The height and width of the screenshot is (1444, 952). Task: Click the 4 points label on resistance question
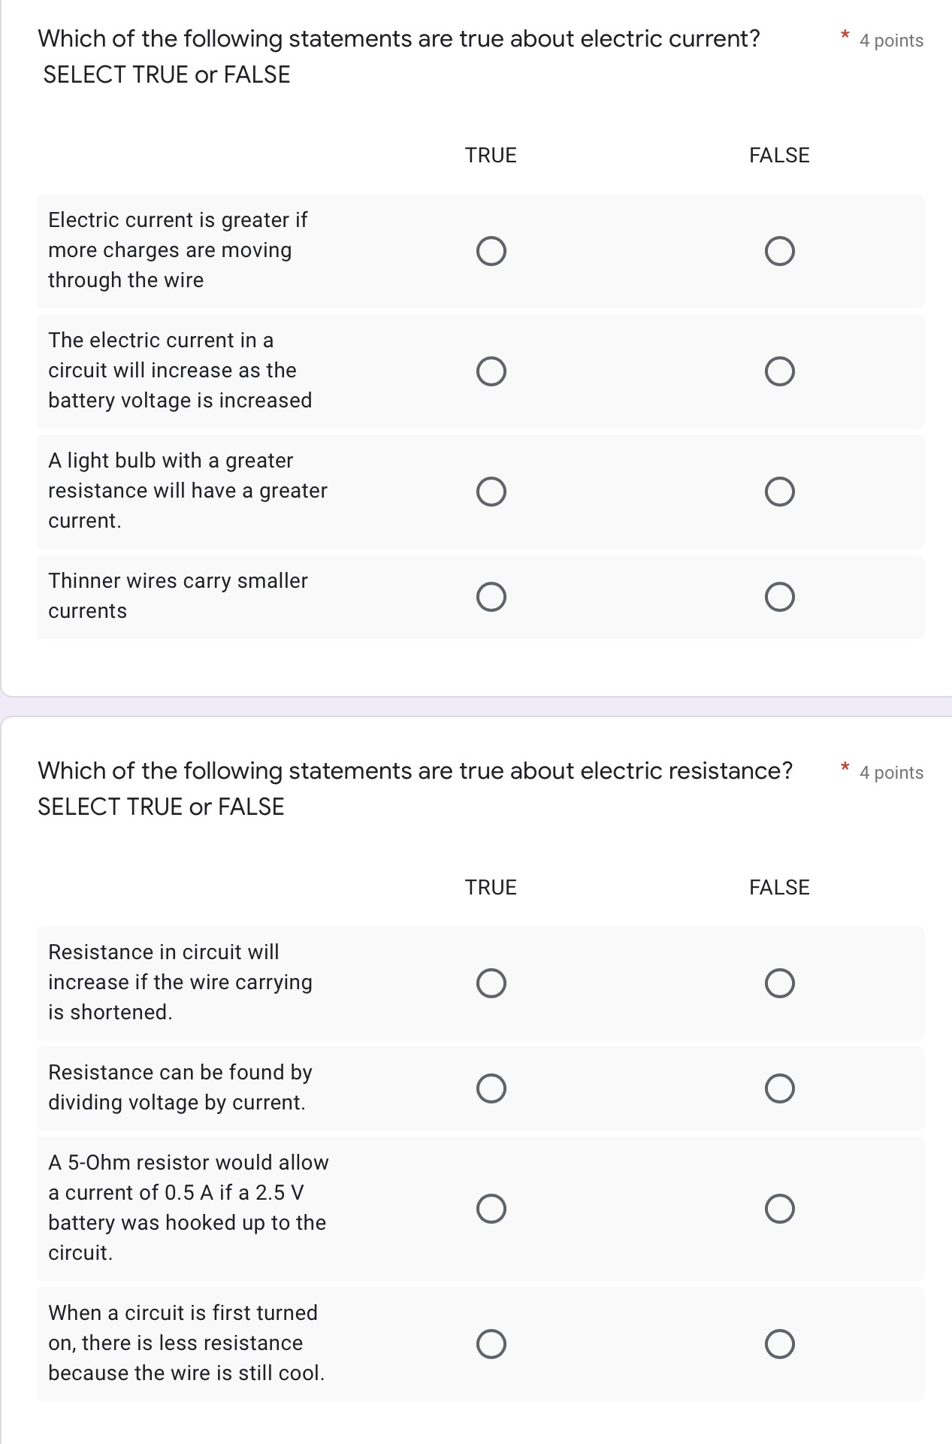[x=890, y=772]
